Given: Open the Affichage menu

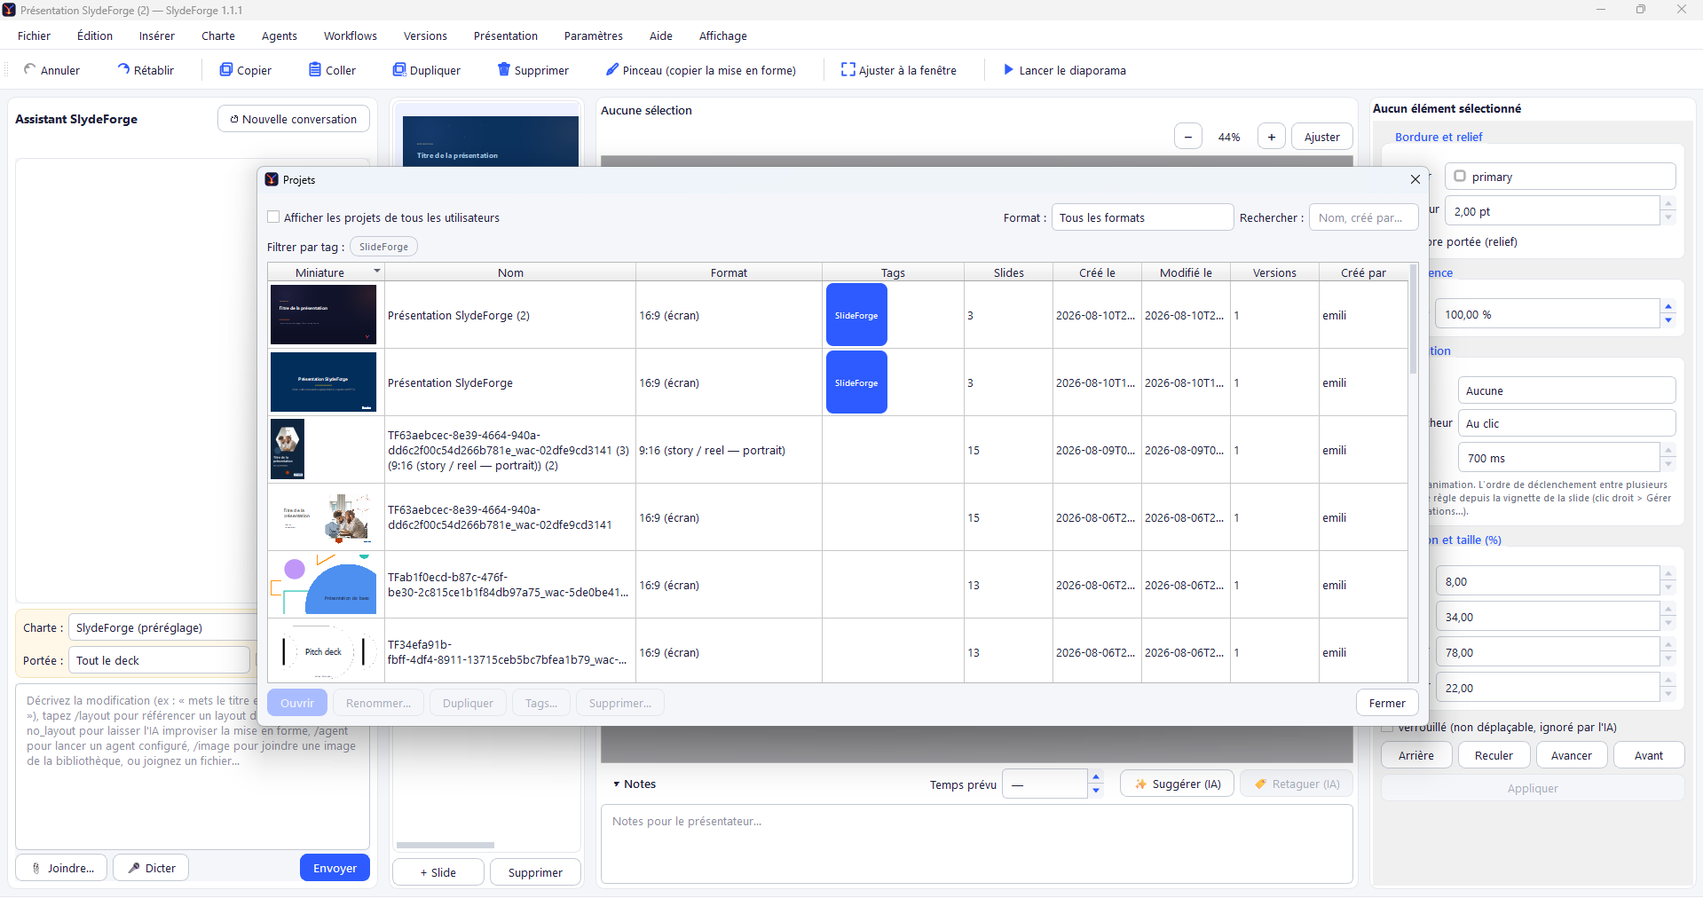Looking at the screenshot, I should coord(723,35).
